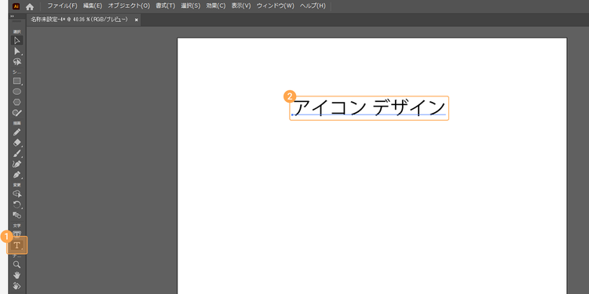Select the Pencil tool
Viewport: 589px width, 294px height.
pyautogui.click(x=17, y=132)
